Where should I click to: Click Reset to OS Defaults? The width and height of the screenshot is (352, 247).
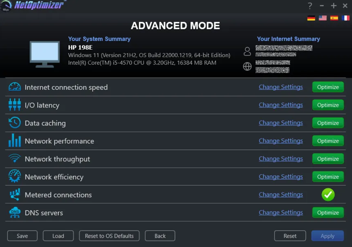coord(109,236)
